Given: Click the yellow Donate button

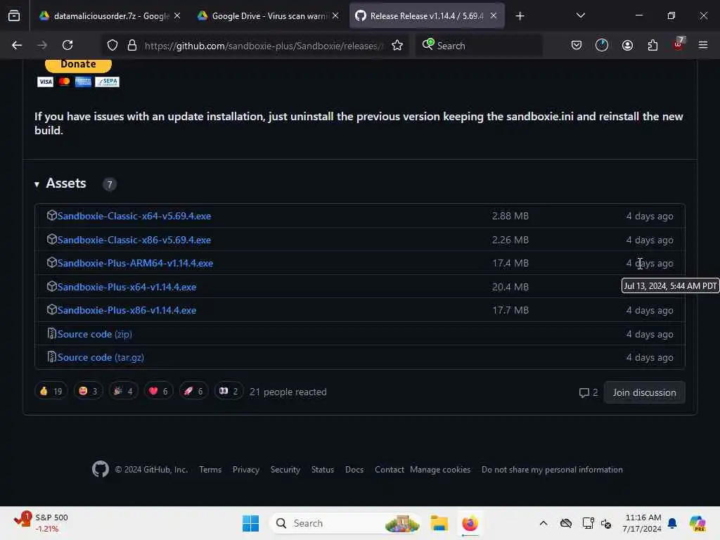Looking at the screenshot, I should click(78, 64).
